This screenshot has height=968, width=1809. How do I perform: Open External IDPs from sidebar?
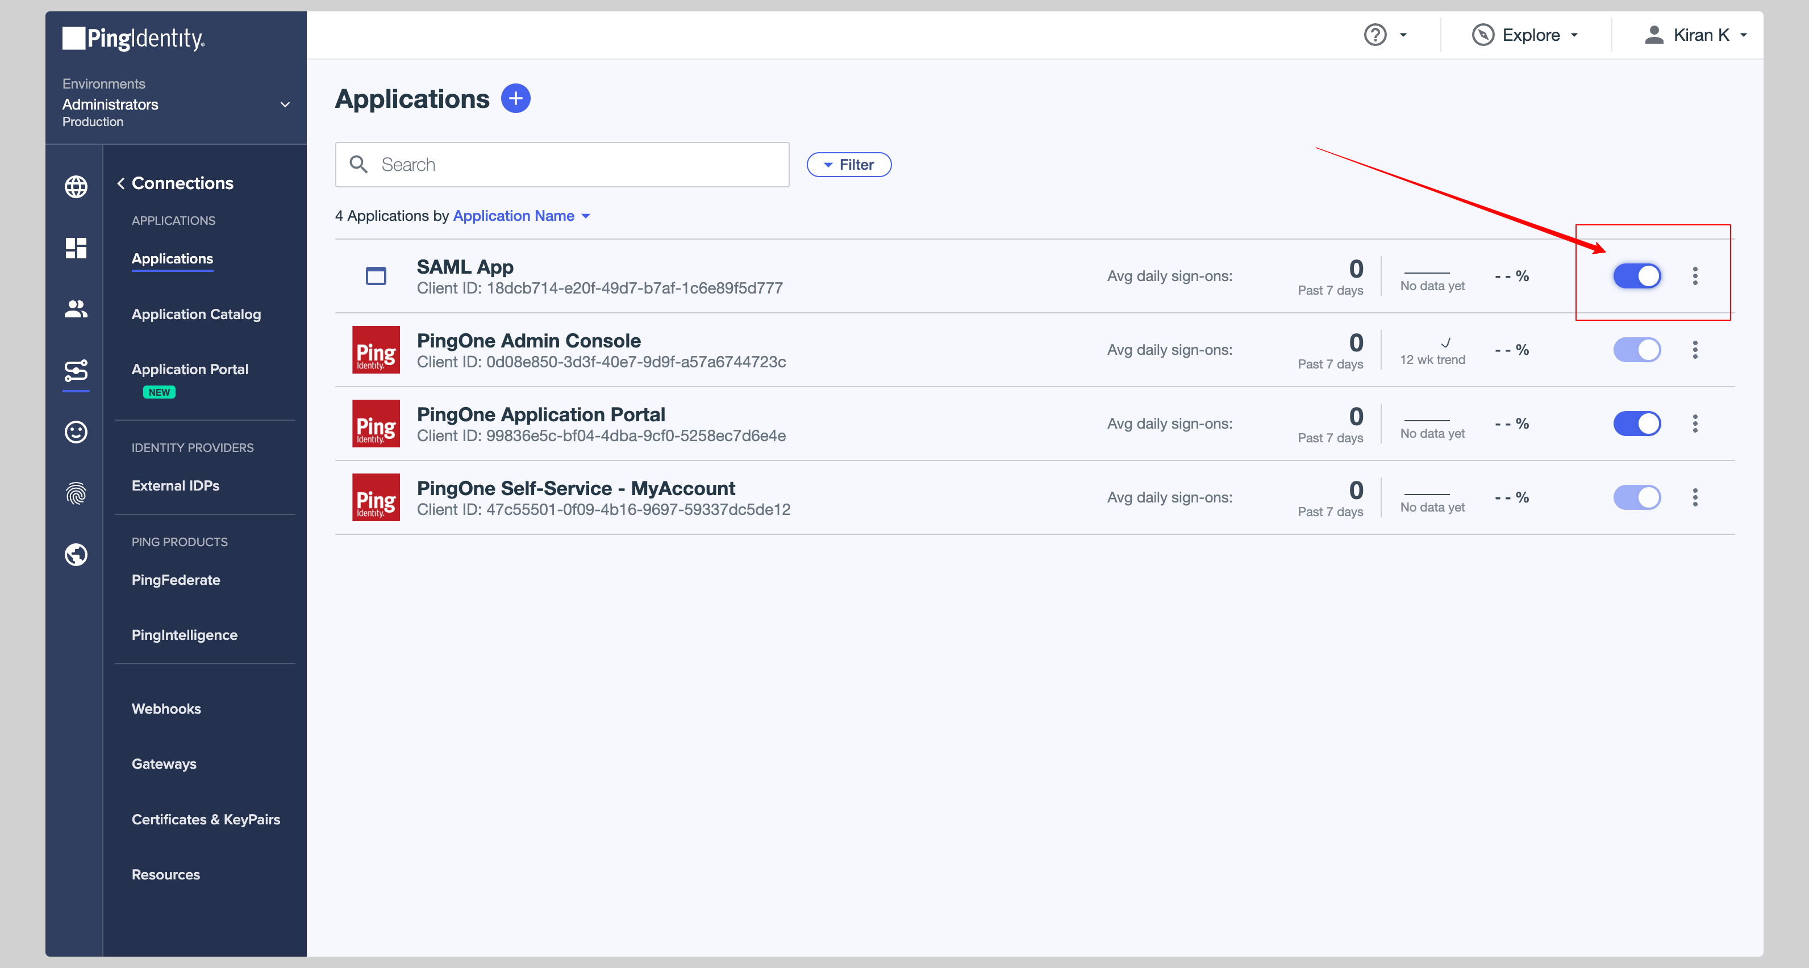(176, 485)
